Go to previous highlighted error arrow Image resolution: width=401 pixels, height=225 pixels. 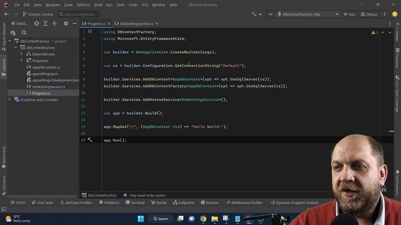click(383, 32)
